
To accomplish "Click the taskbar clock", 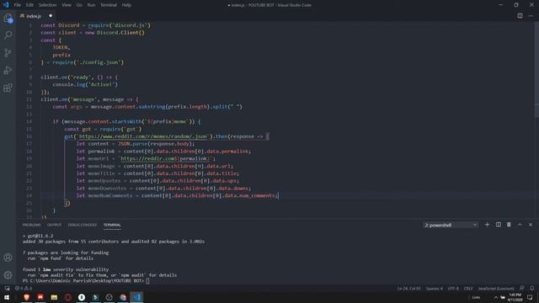I will click(515, 297).
